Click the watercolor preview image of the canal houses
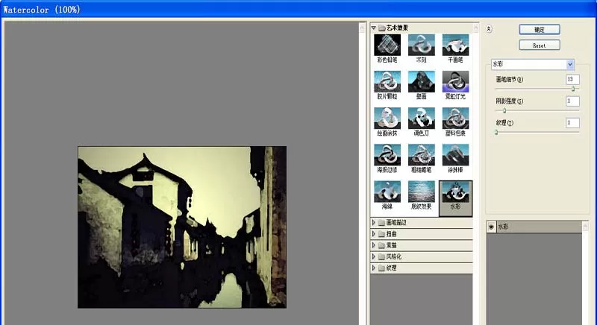 point(182,227)
